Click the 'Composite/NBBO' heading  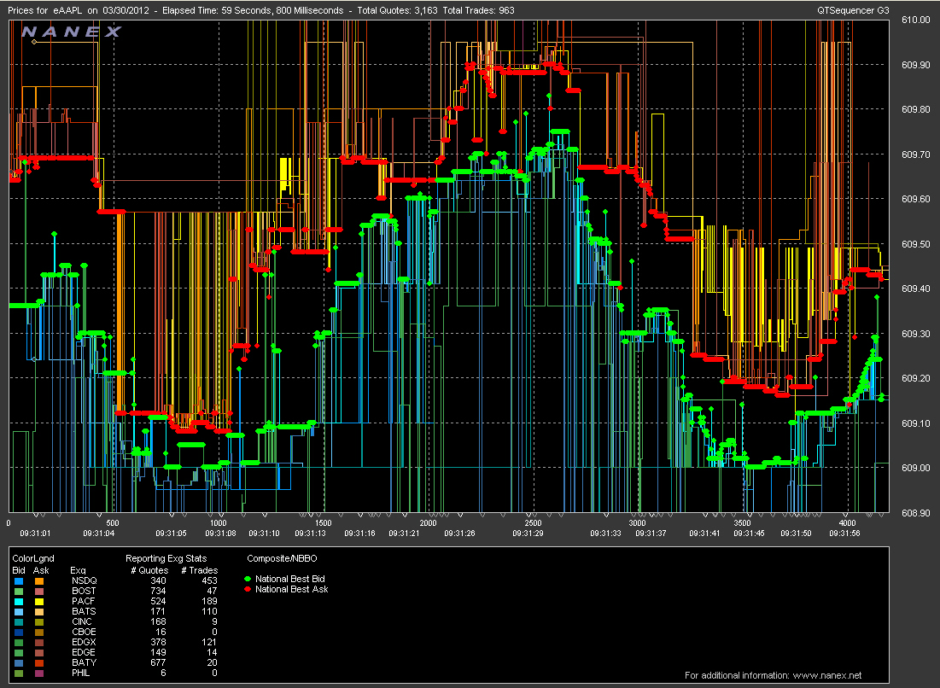pos(282,558)
